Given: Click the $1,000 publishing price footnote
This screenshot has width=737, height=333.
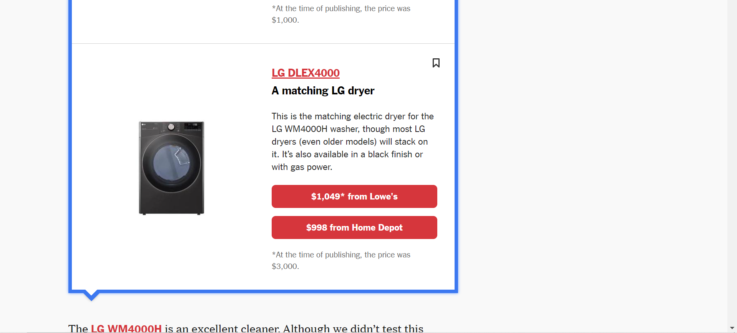Looking at the screenshot, I should (x=341, y=14).
